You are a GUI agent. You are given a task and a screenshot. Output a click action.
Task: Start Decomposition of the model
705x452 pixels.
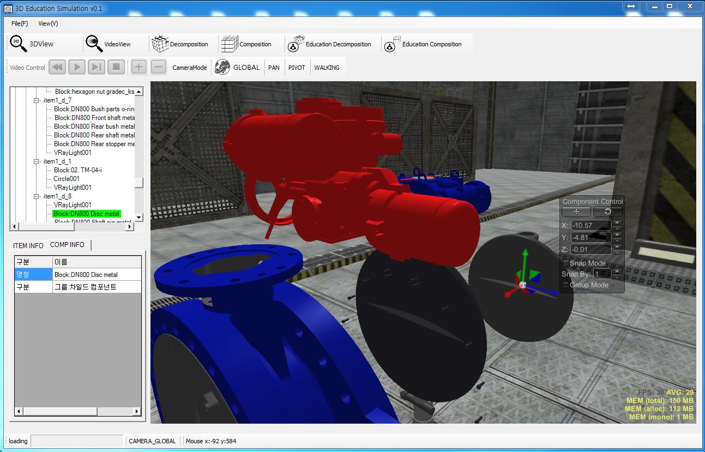point(180,44)
